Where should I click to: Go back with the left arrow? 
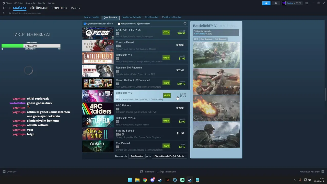point(4,8)
